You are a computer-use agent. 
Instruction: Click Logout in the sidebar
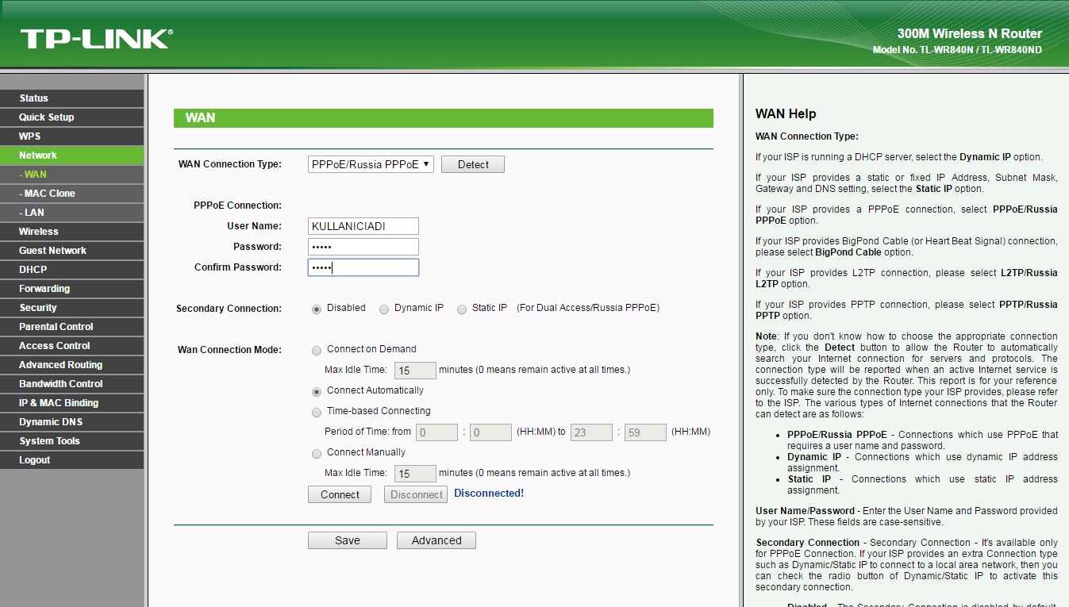(71, 460)
